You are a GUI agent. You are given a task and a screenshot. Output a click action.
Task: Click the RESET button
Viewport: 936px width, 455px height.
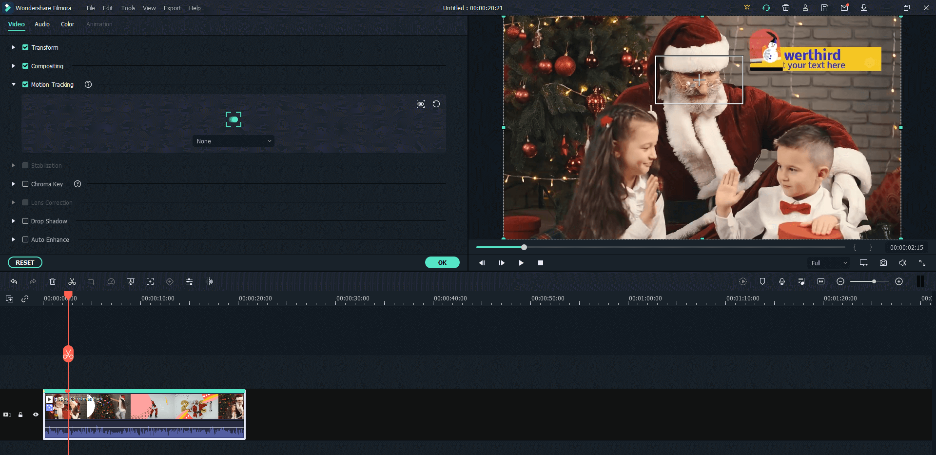pos(25,262)
